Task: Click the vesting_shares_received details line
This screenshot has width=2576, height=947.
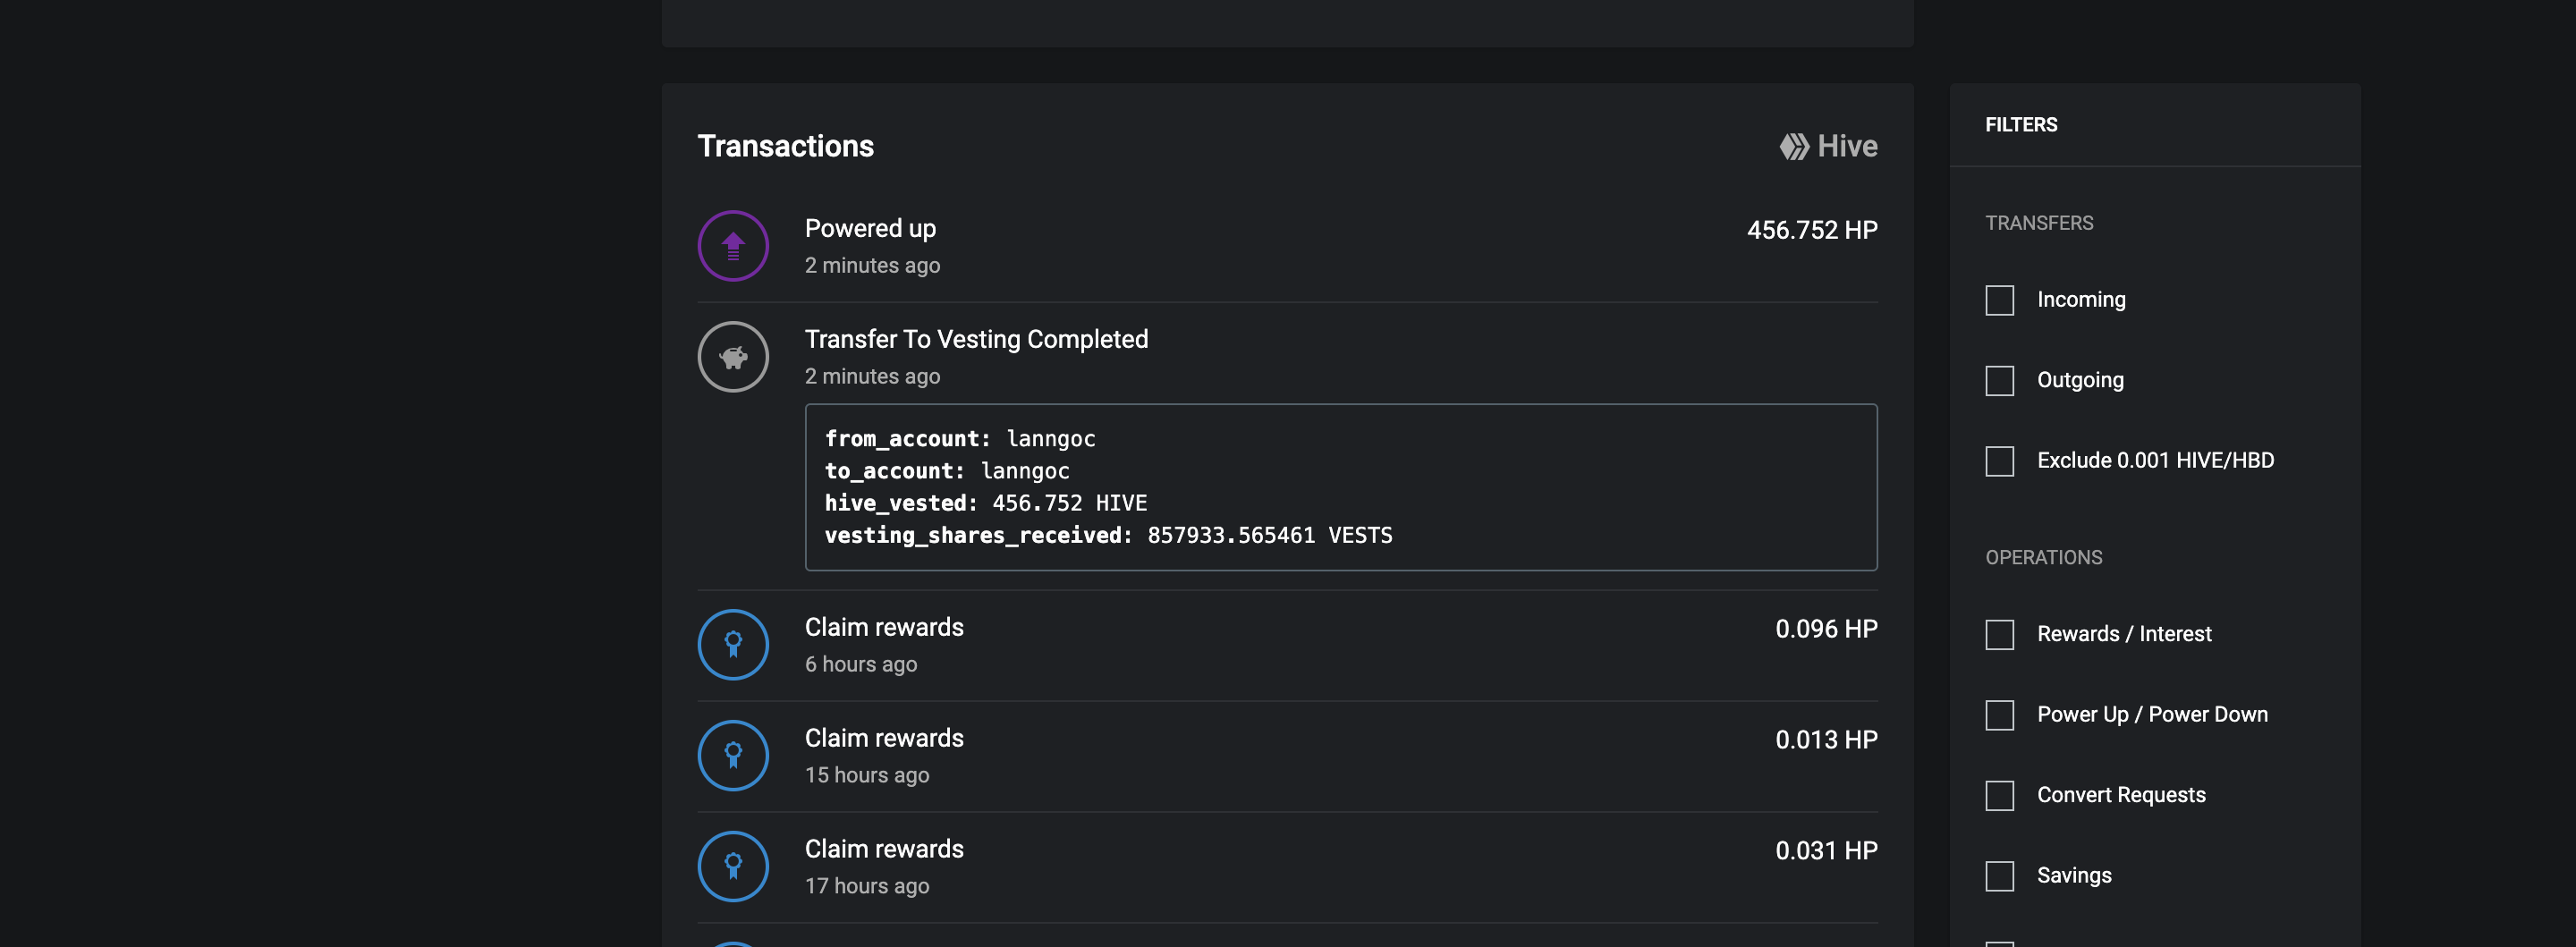Action: tap(1108, 536)
